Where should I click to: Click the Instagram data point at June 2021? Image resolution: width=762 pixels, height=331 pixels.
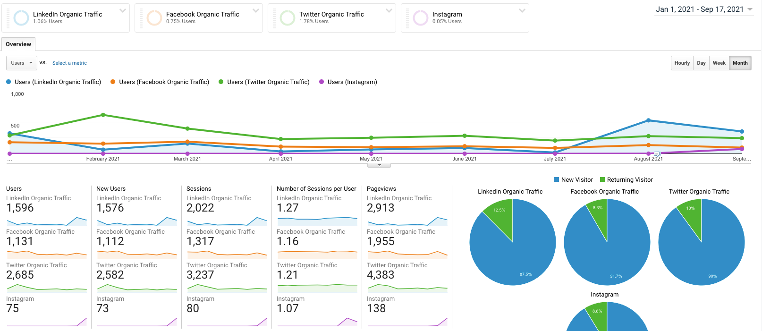(465, 153)
